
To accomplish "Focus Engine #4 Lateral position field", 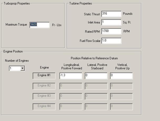I will pos(96,106).
